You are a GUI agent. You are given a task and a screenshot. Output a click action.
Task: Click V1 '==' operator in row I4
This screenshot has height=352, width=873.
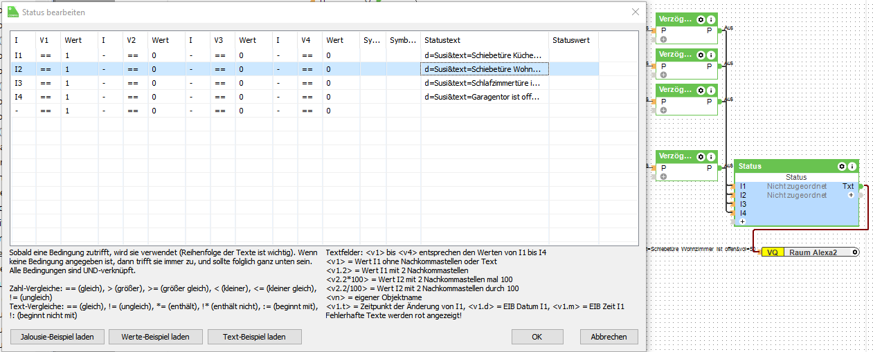[48, 97]
